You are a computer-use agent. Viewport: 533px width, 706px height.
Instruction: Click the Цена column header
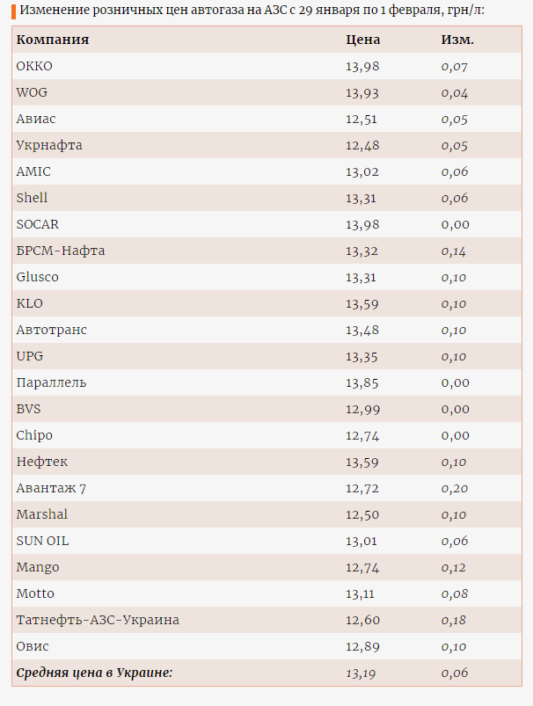[x=362, y=40]
